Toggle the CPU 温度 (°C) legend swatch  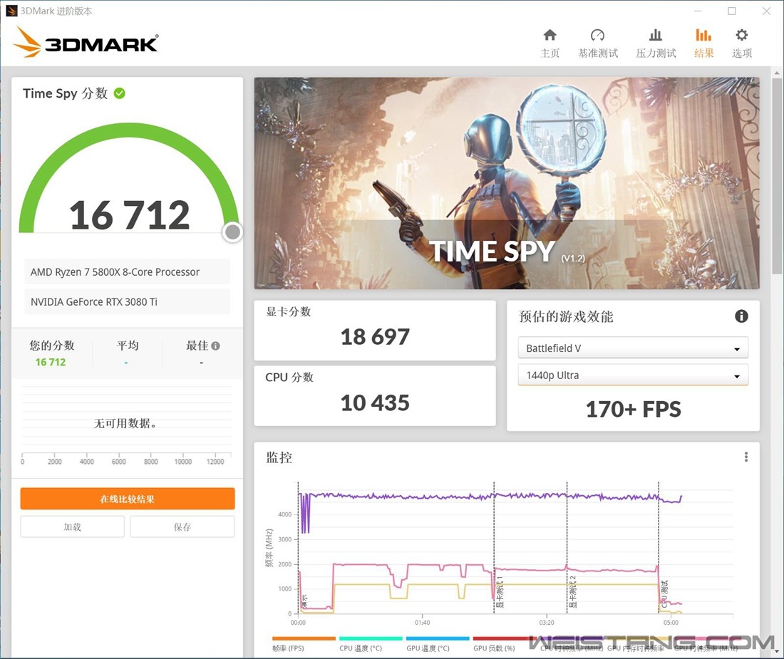coord(371,638)
